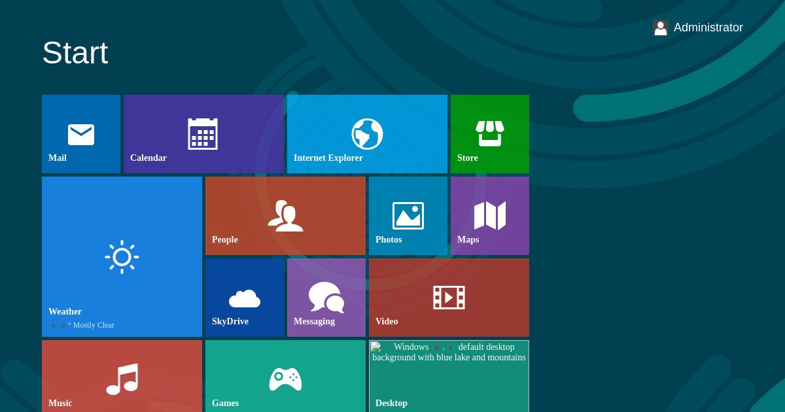Start the Video app

pos(449,298)
